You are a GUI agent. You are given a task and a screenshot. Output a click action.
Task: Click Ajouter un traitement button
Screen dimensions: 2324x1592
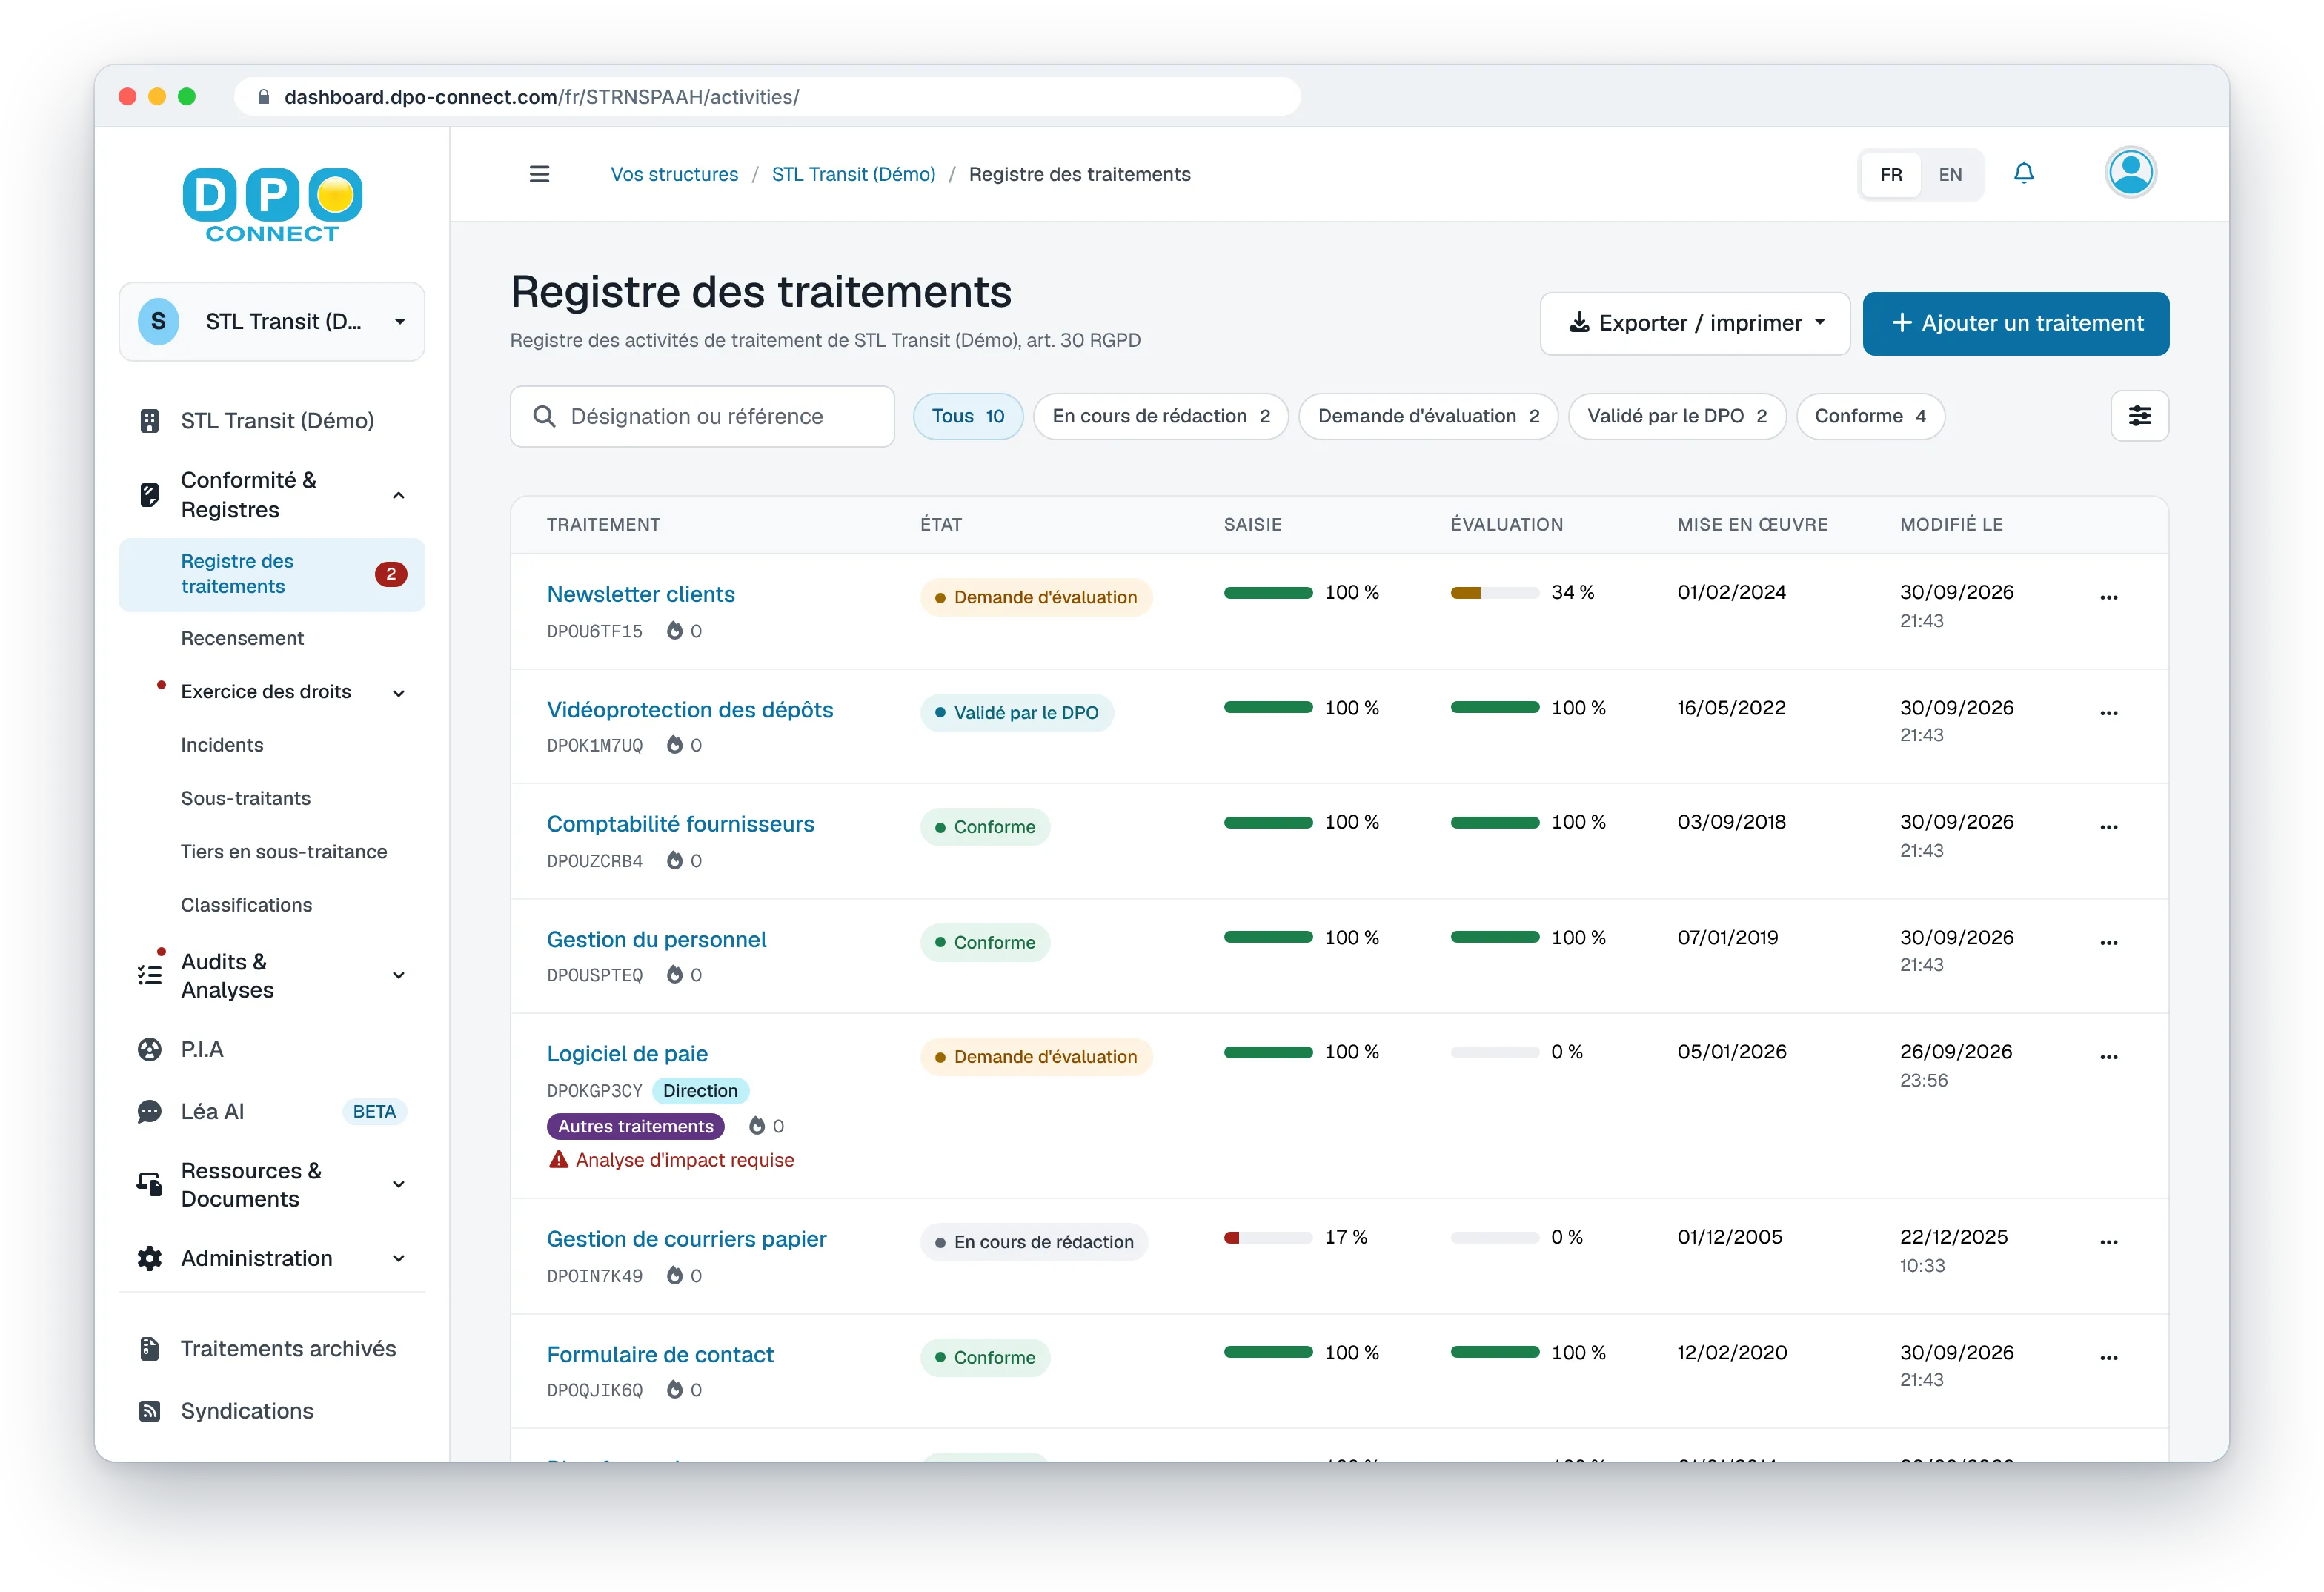pos(2015,323)
